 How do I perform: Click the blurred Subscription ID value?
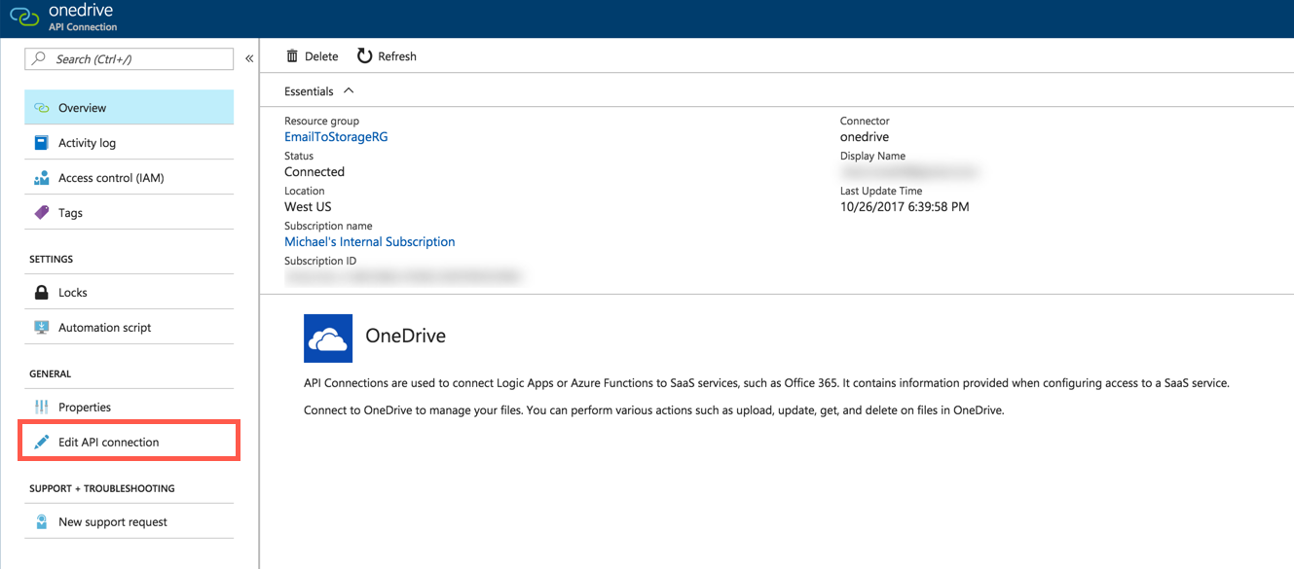(x=403, y=277)
